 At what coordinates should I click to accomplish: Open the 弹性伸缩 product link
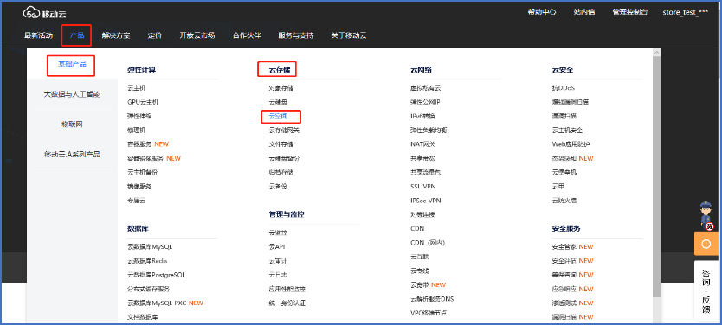click(x=140, y=116)
